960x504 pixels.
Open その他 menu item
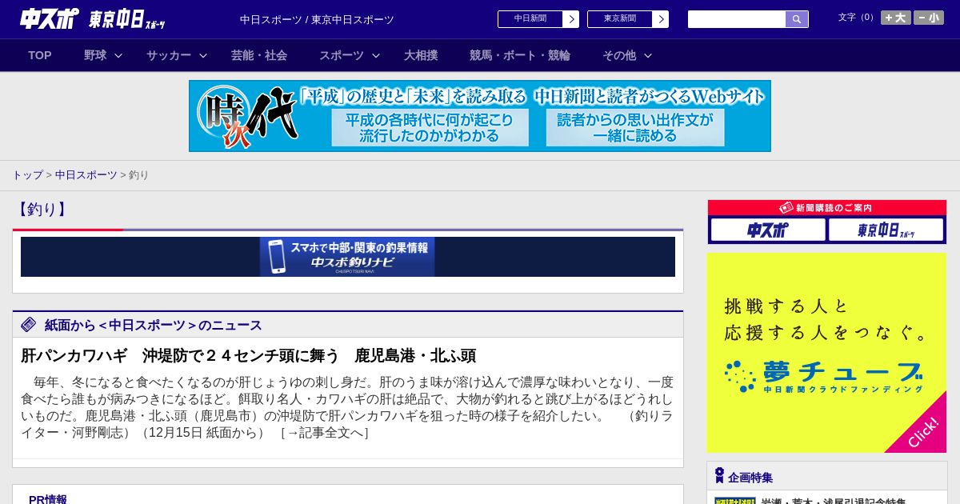pyautogui.click(x=619, y=55)
